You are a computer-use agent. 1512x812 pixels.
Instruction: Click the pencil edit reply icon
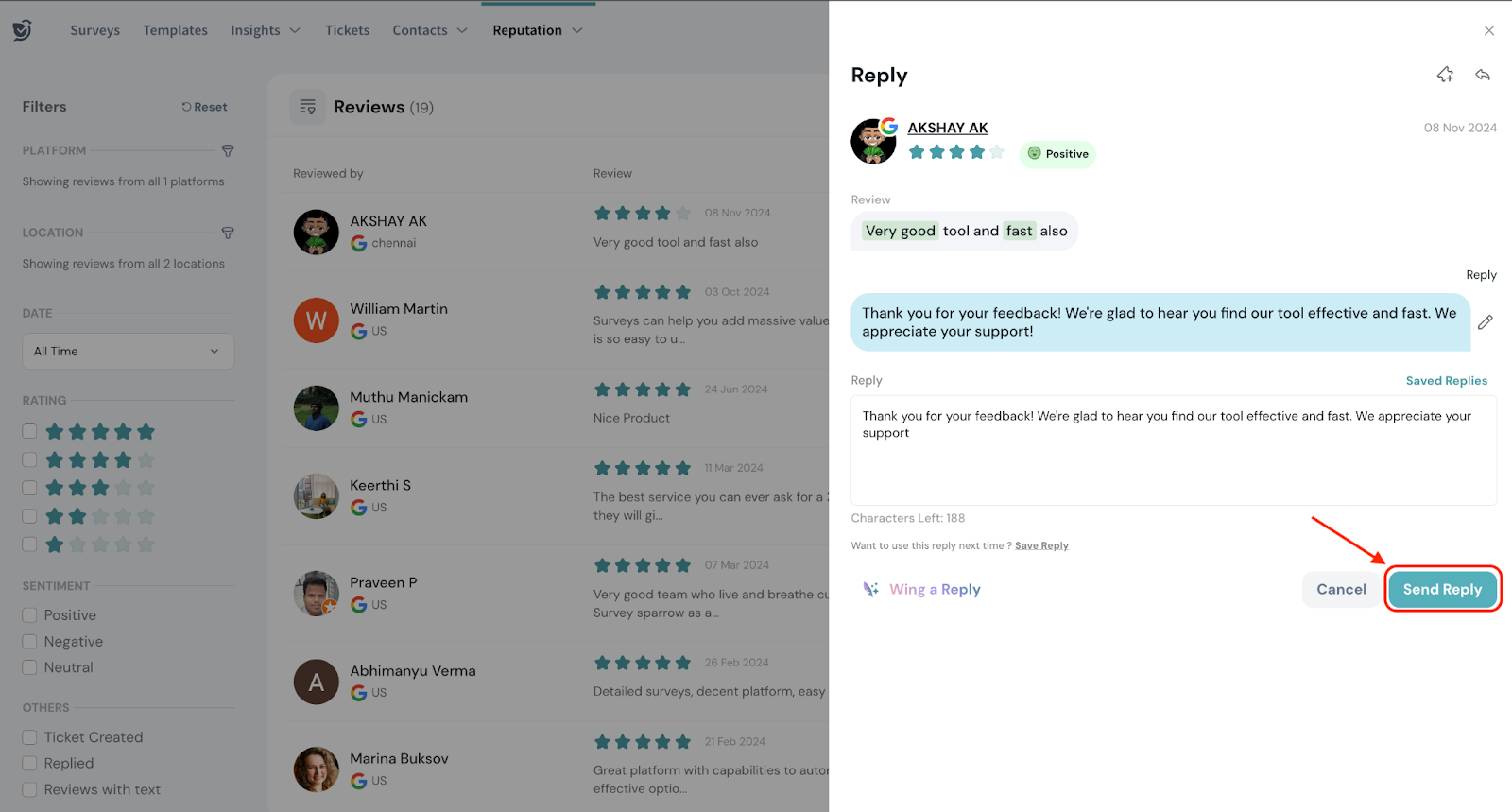coord(1486,322)
